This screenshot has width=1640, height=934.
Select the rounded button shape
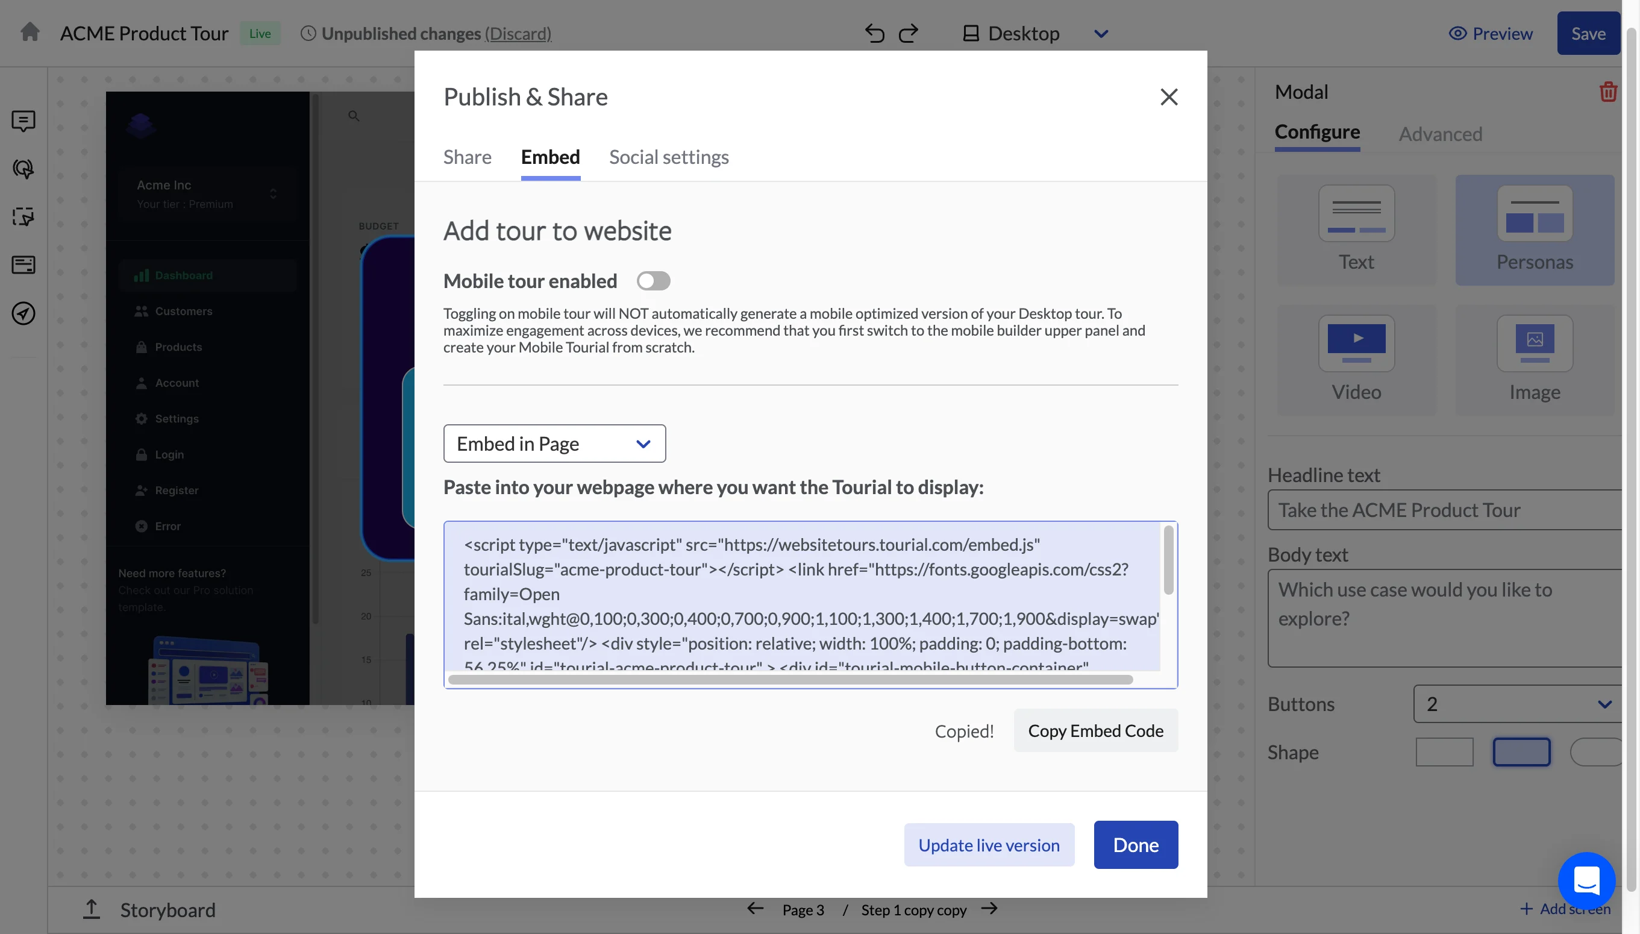click(1521, 752)
